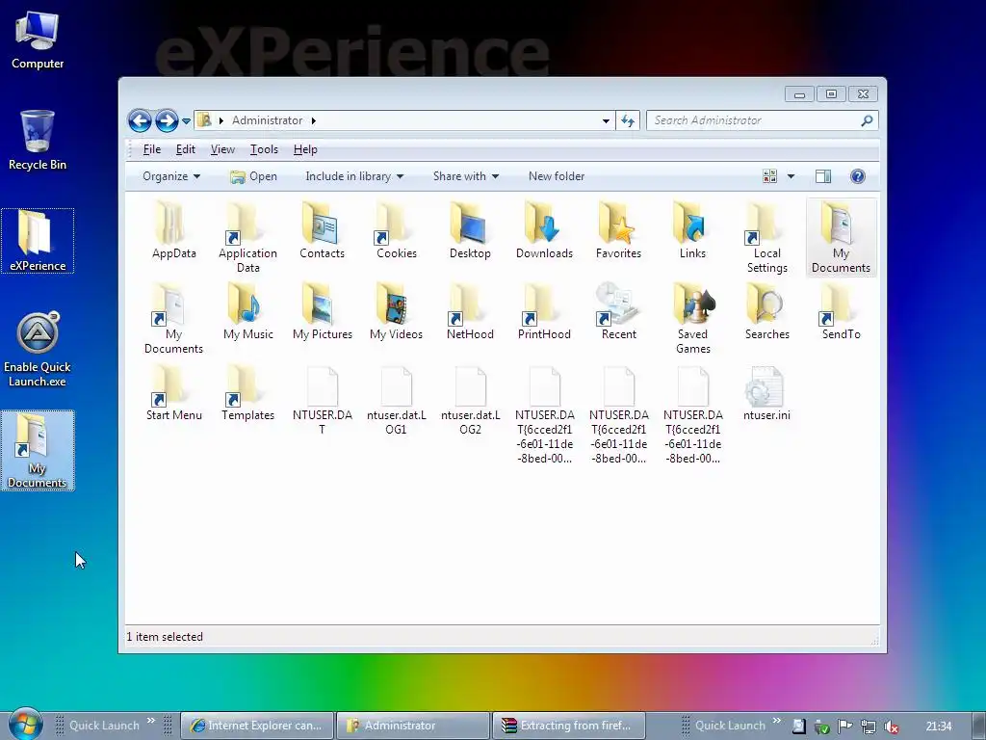Select the Application Data shortcut folder

247,237
